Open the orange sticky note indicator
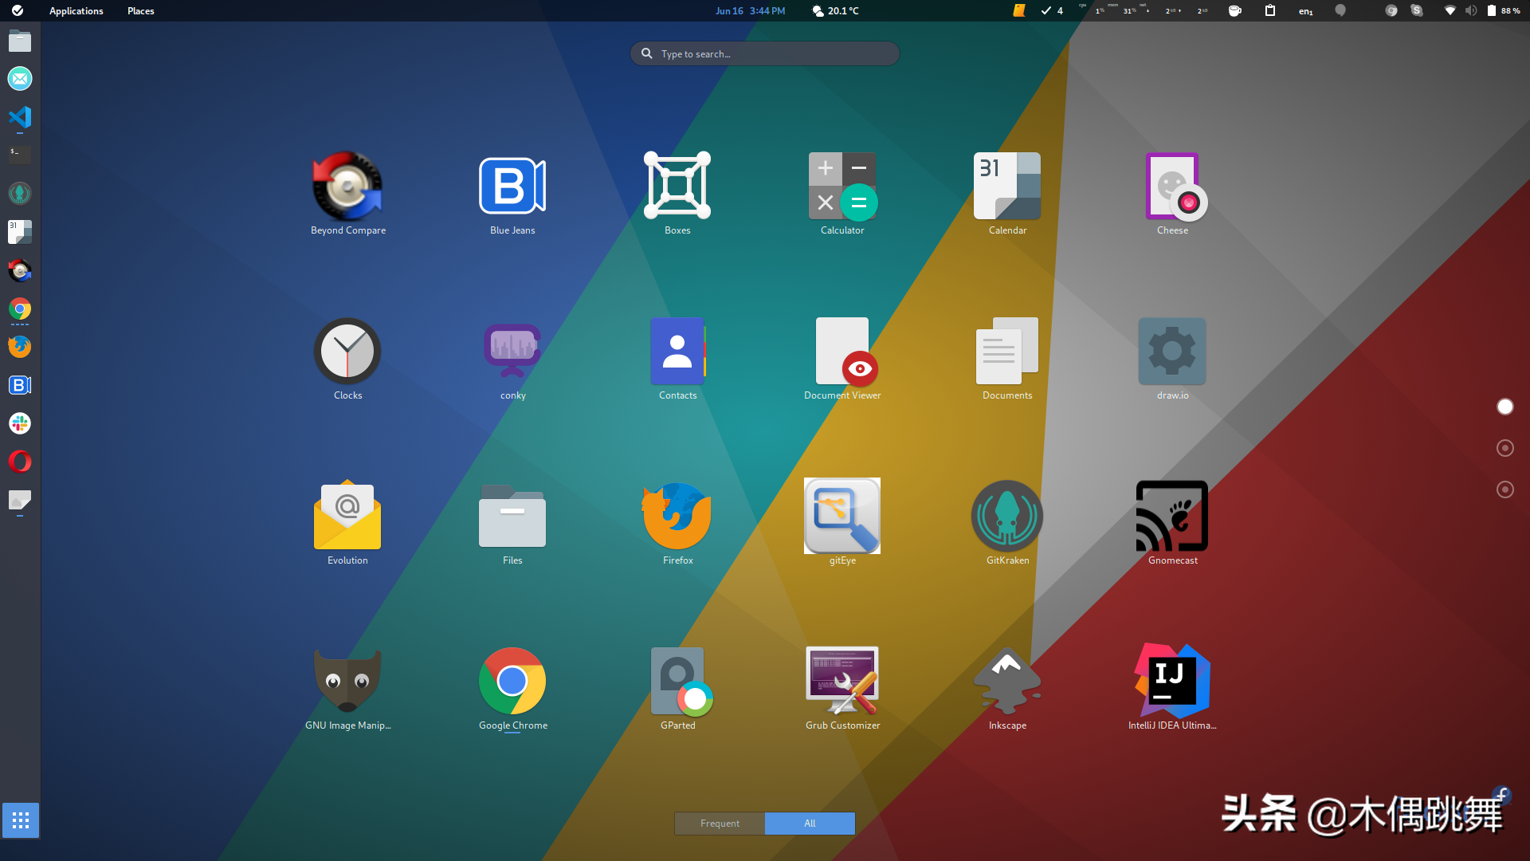 pyautogui.click(x=1019, y=11)
